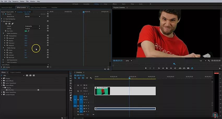Toggle Linked Selection in the timeline

(x=83, y=78)
